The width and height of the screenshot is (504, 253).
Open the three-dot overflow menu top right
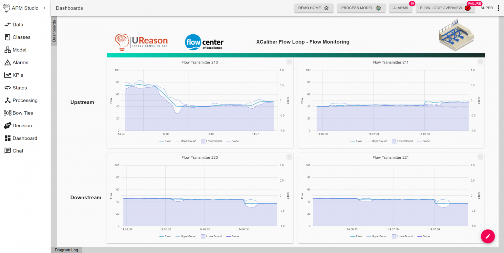click(499, 8)
